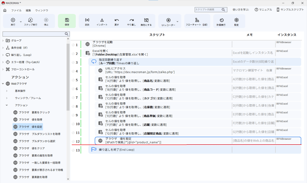Open the フローチャート (β版) view
This screenshot has width=307, height=183.
(197, 20)
